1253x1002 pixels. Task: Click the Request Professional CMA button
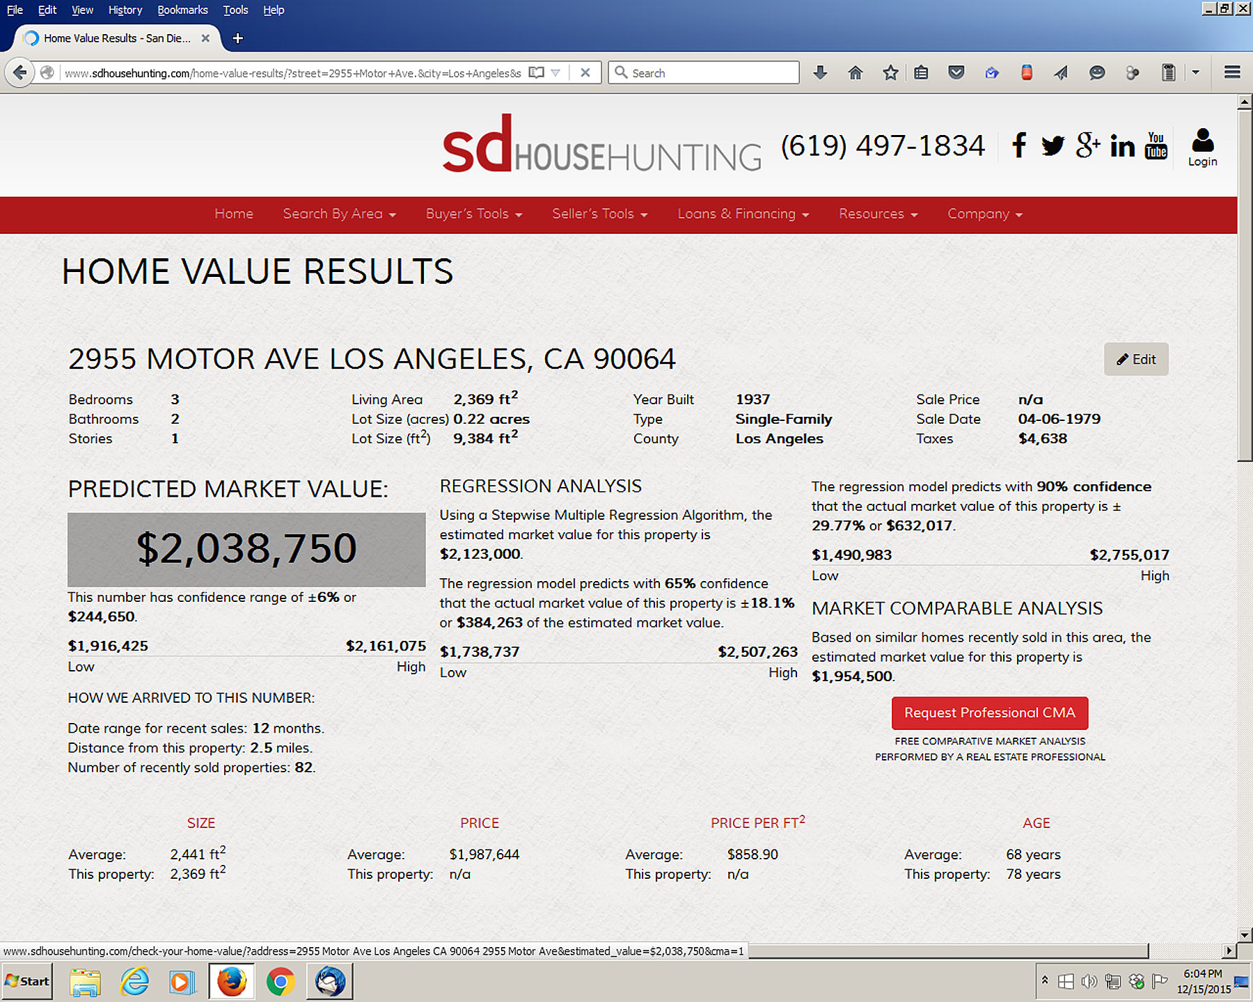click(989, 713)
